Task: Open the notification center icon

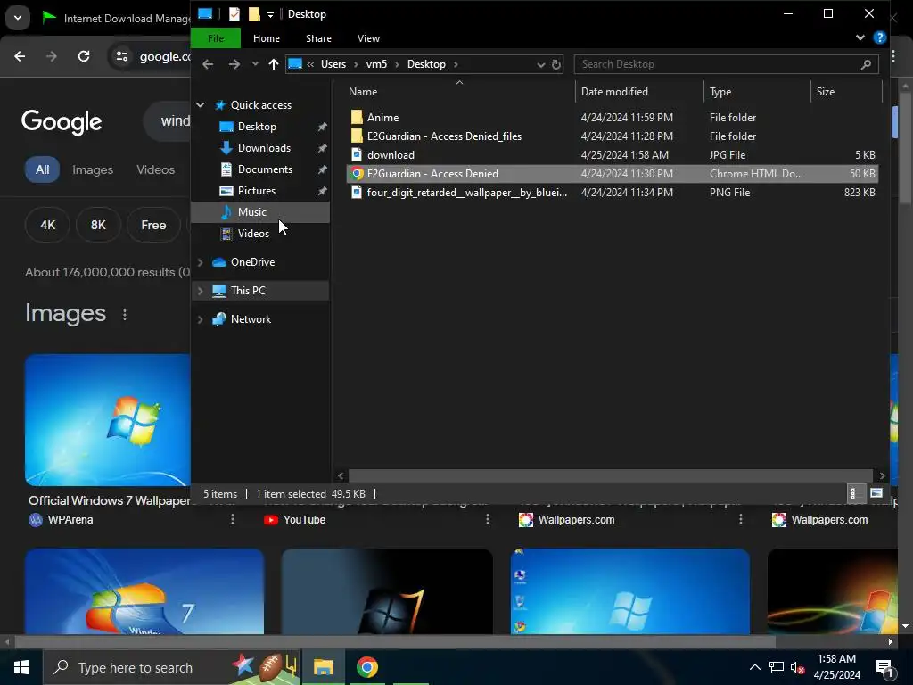Action: pyautogui.click(x=884, y=667)
